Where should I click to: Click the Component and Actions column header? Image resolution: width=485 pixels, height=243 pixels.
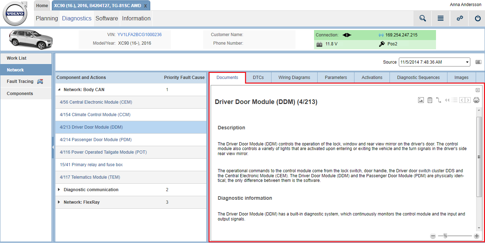[81, 78]
